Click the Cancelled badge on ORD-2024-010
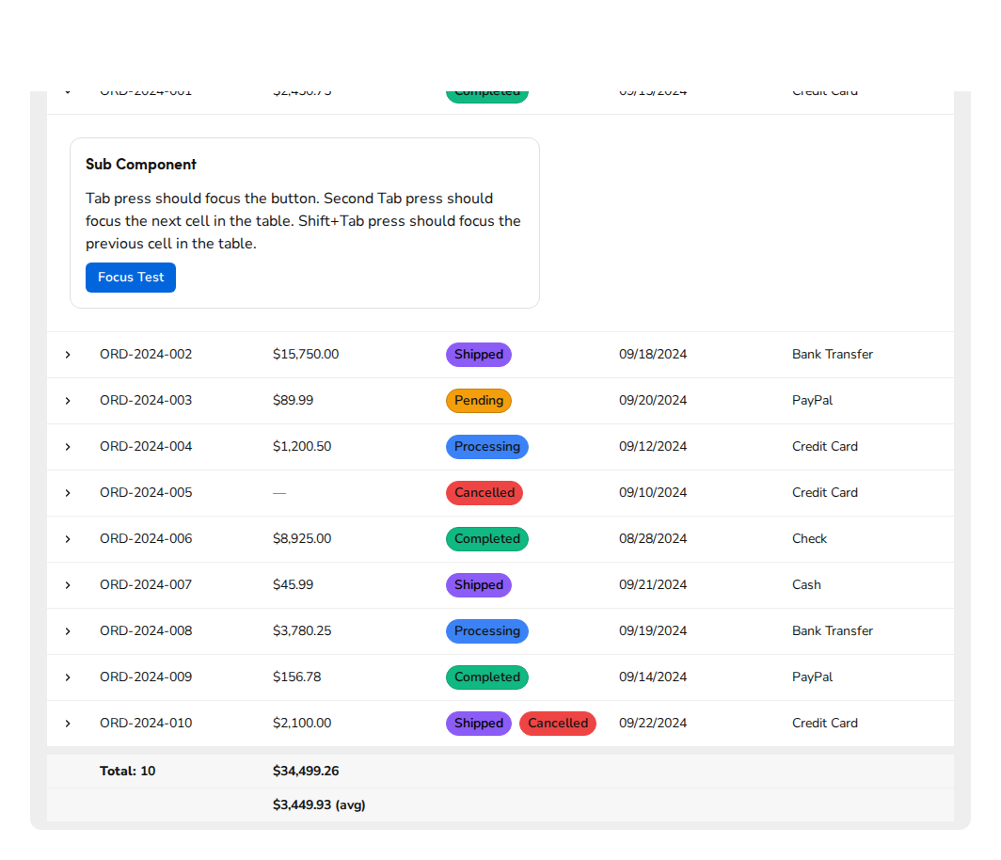Viewport: 1001px width, 860px height. tap(557, 723)
